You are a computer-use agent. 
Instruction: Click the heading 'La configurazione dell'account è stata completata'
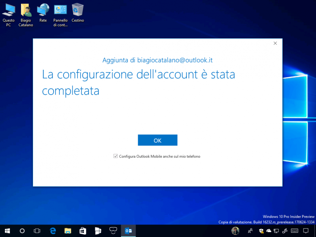139,83
